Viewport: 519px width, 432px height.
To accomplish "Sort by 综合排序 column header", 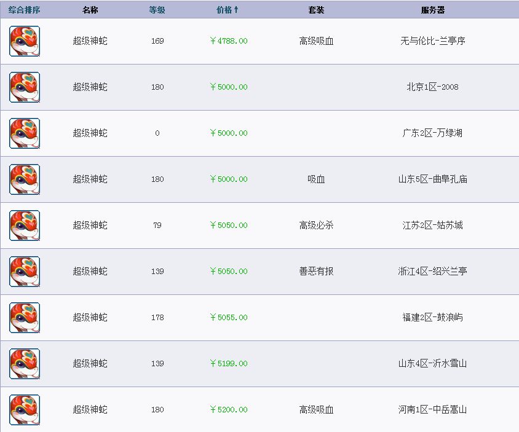I will [24, 10].
